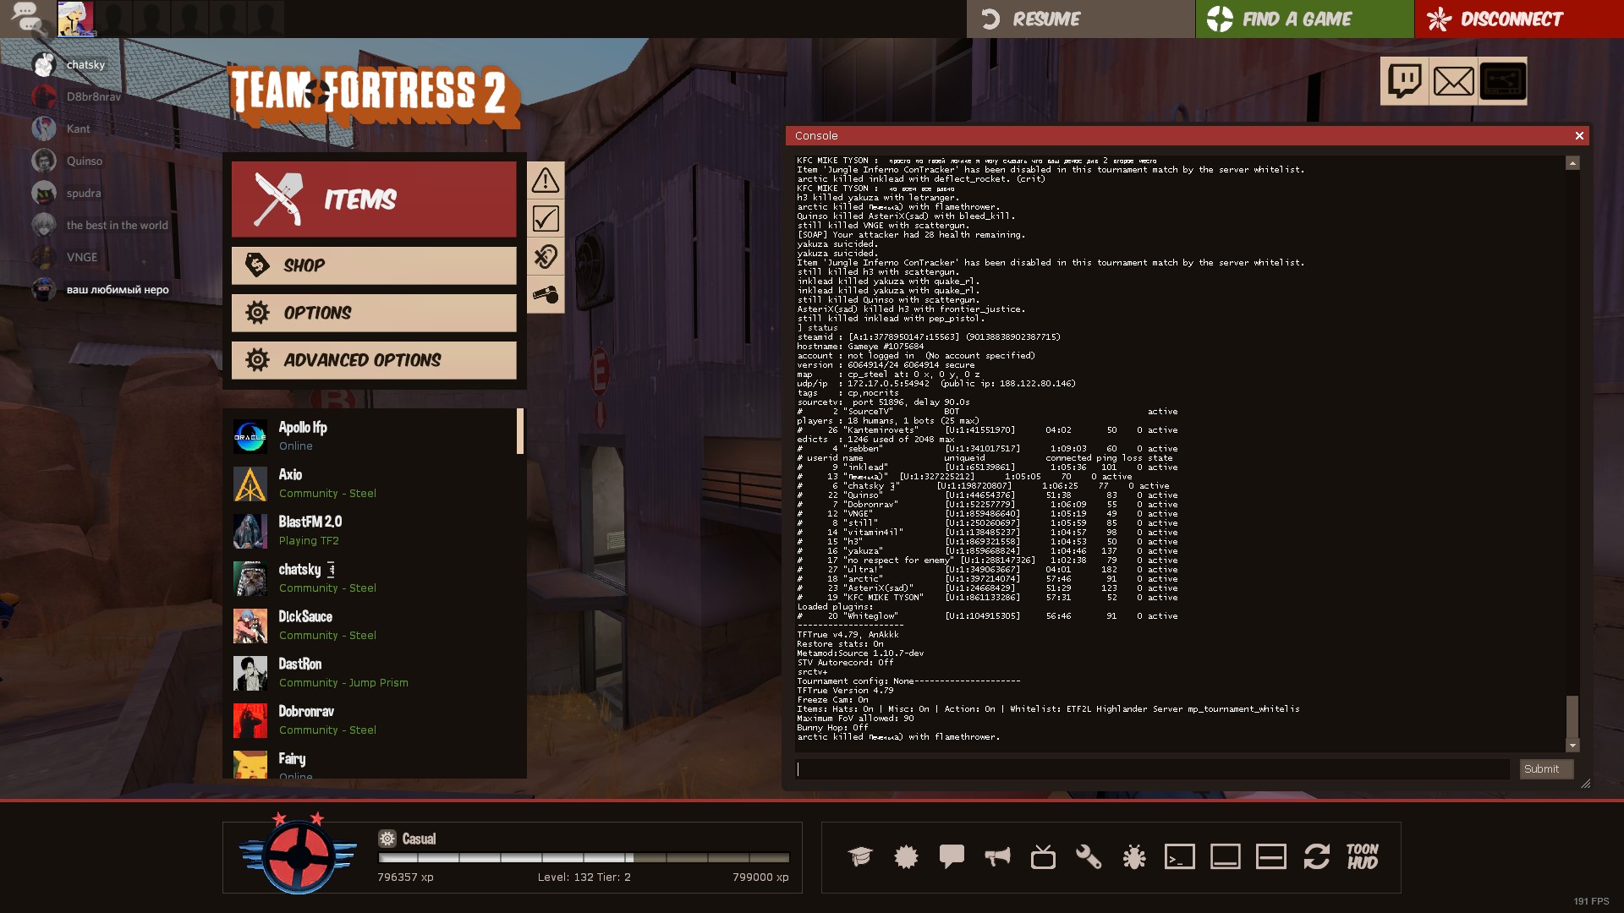This screenshot has height=913, width=1624.
Task: Select friend chatsky in friends list
Action: [x=373, y=578]
